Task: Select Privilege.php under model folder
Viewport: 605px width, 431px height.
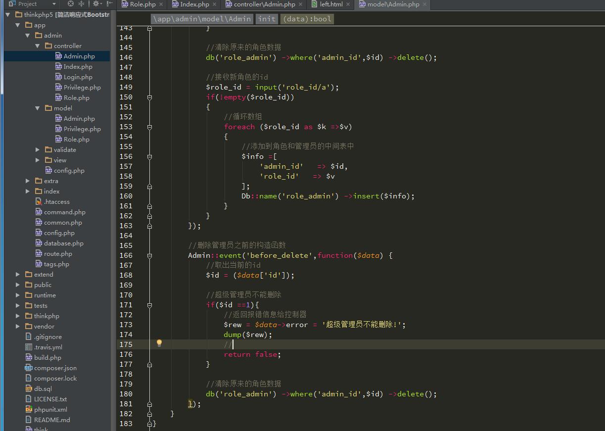Action: (82, 129)
